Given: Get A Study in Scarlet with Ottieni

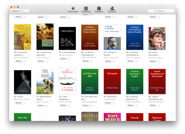Looking at the screenshot, I should pos(108,61).
